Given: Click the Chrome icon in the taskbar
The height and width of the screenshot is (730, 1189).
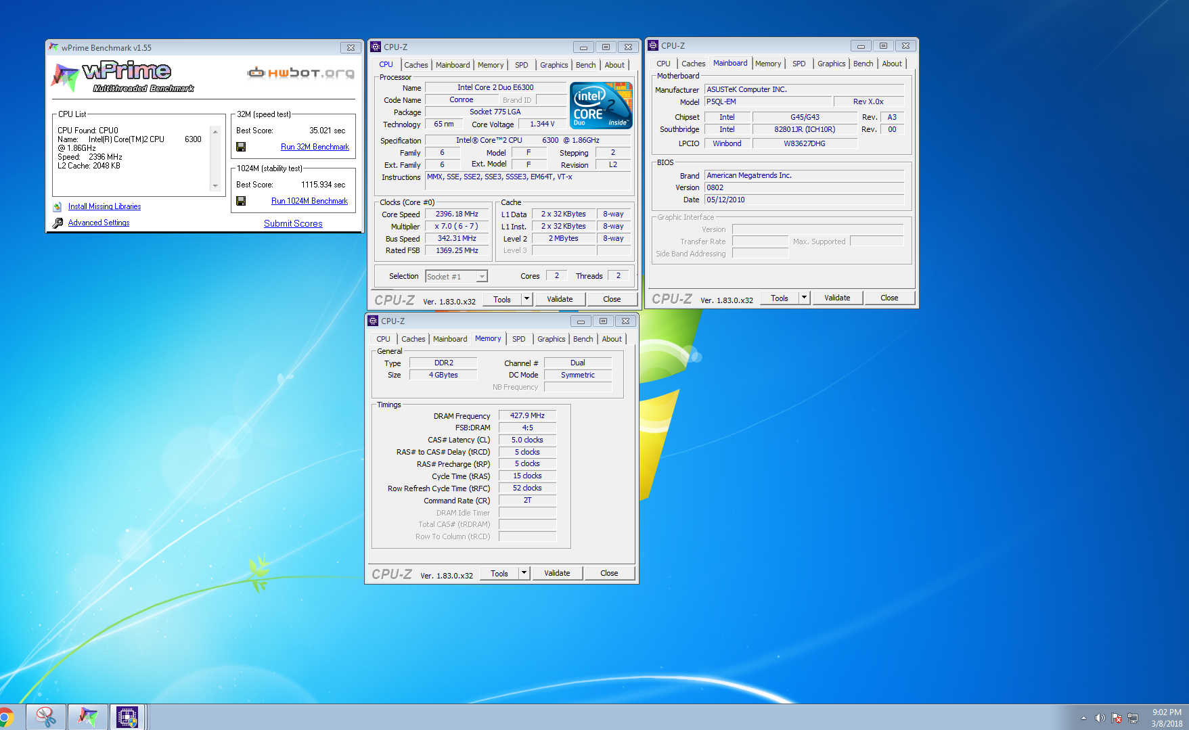Looking at the screenshot, I should (5, 717).
